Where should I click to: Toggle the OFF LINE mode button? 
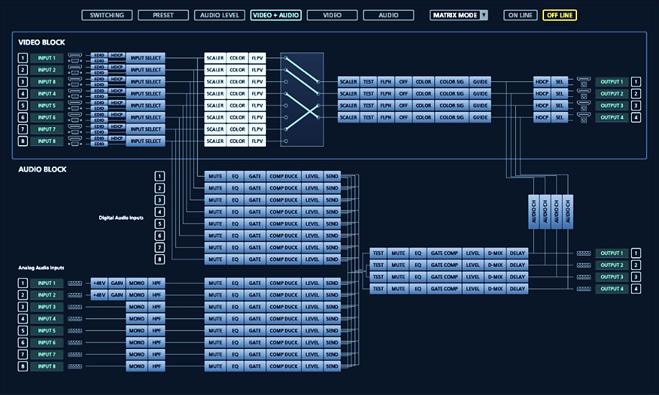(x=559, y=15)
